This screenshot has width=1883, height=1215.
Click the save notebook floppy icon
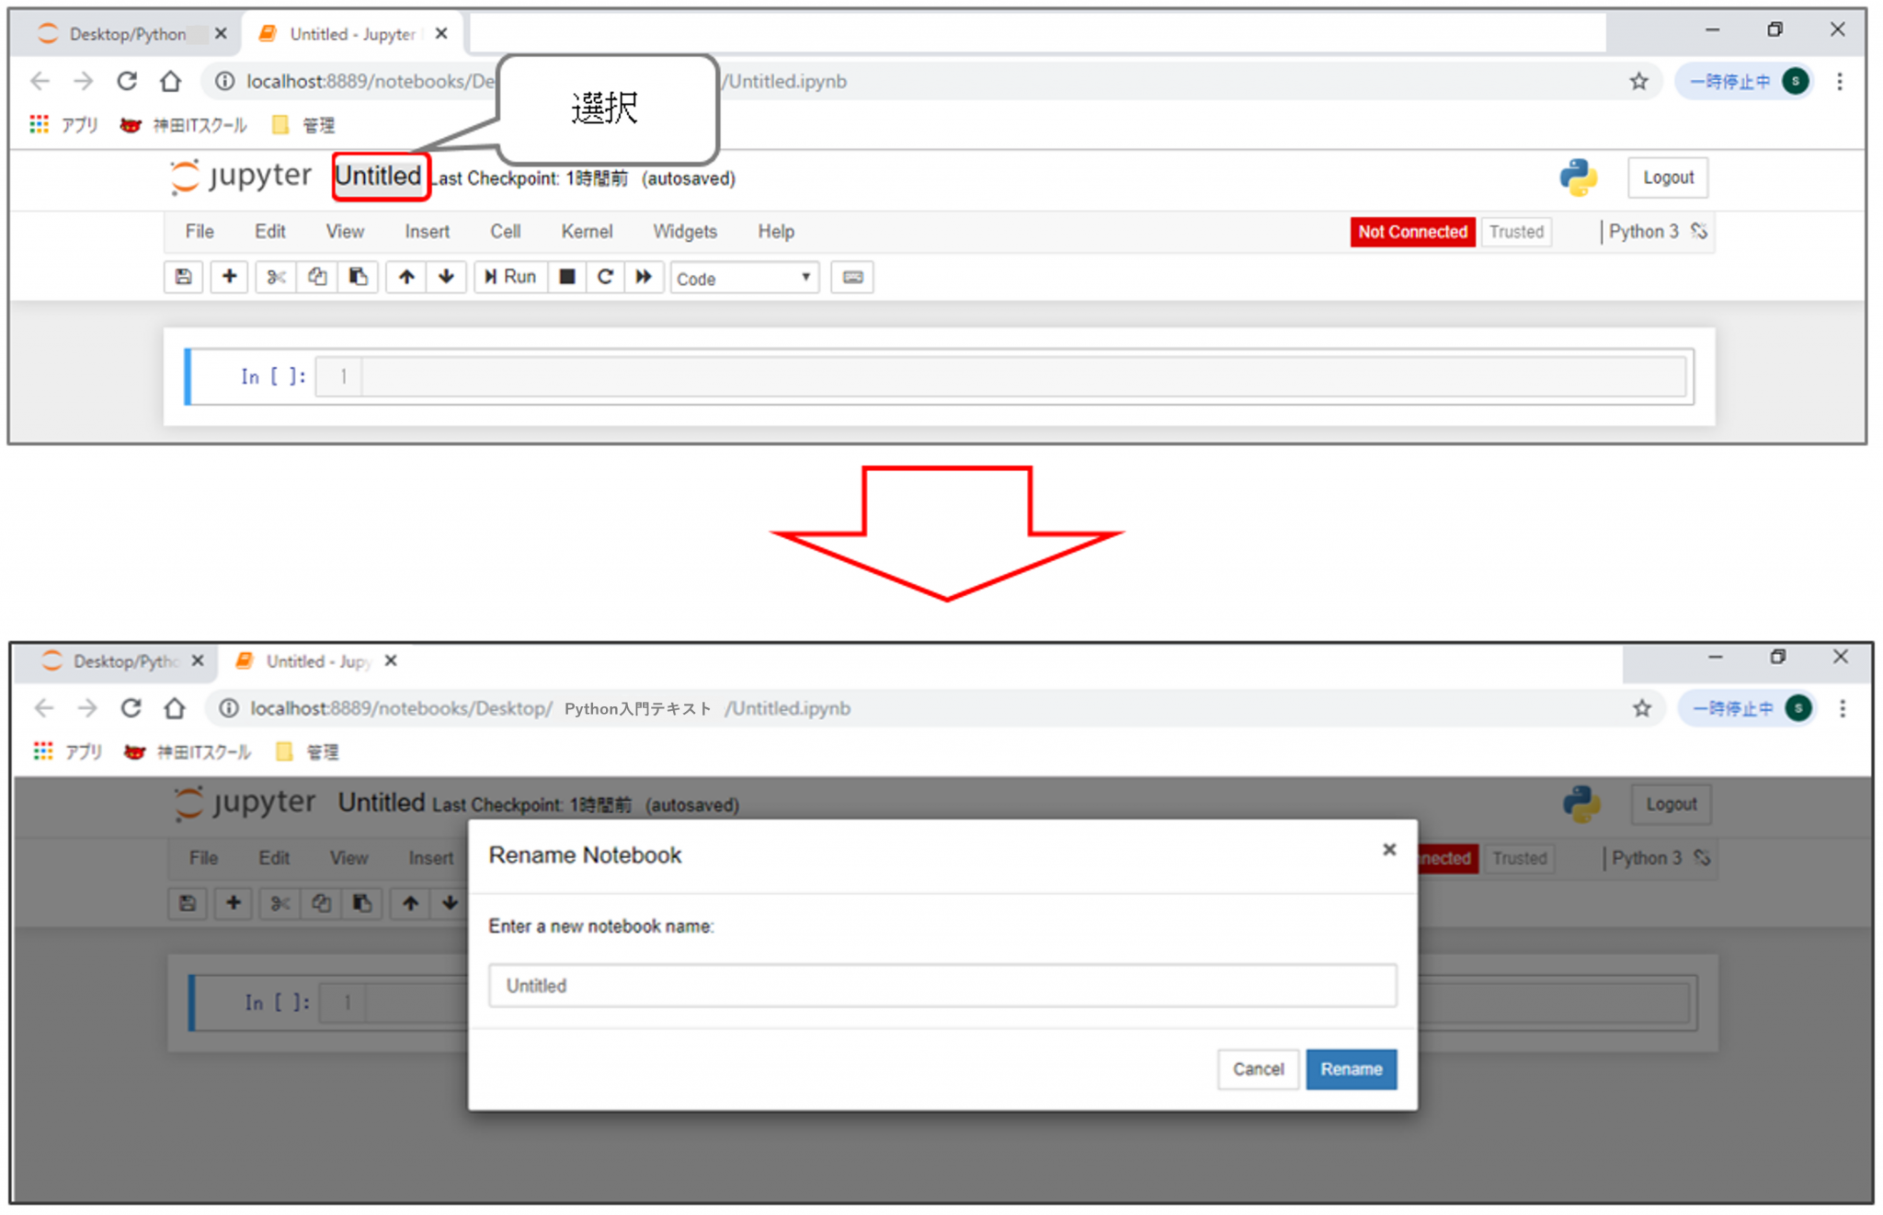click(x=183, y=277)
